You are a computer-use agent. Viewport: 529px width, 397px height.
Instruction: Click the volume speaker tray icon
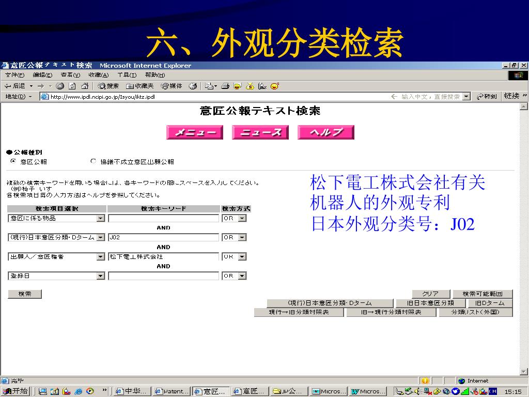pos(417,391)
